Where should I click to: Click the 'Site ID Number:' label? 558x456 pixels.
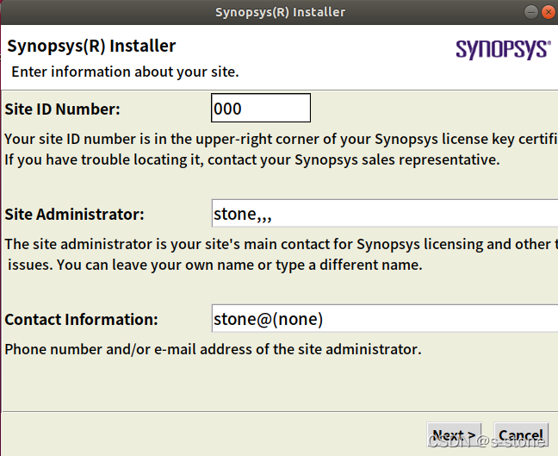[62, 109]
